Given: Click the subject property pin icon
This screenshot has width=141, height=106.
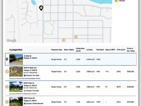Looking at the screenshot, I should 7,59.
